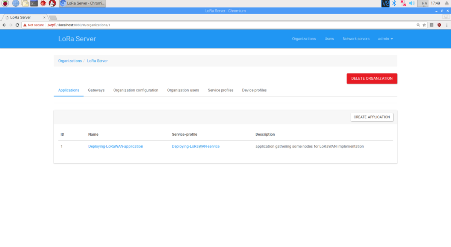Click the Bluetooth tray icon
This screenshot has width=451, height=247.
pyautogui.click(x=394, y=3)
